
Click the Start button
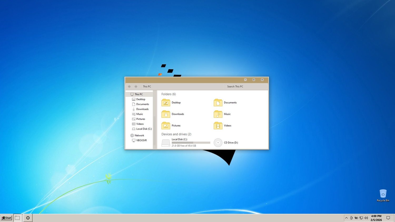6,218
